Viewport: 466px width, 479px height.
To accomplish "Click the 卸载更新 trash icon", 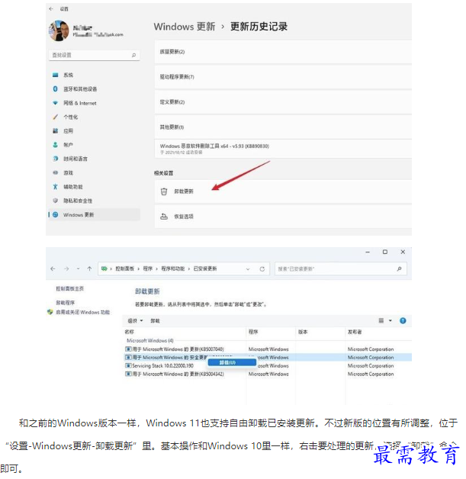I will tap(164, 191).
